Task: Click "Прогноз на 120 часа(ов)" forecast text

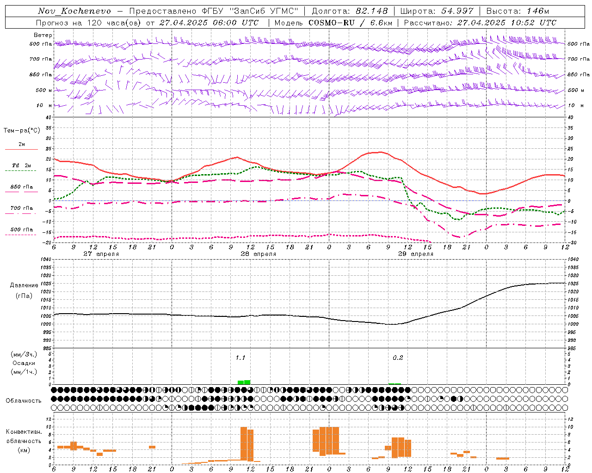Action: (89, 23)
